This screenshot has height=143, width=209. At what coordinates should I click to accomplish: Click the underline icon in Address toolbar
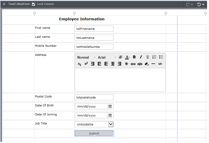click(147, 57)
